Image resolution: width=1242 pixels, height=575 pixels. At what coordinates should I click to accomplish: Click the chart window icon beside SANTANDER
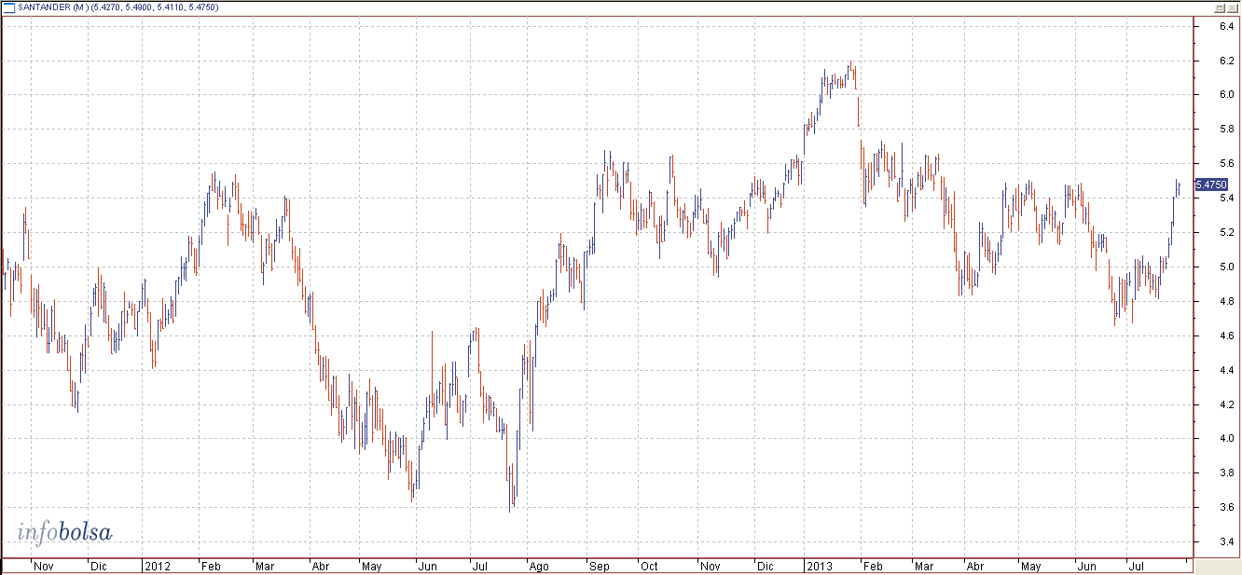pyautogui.click(x=9, y=7)
